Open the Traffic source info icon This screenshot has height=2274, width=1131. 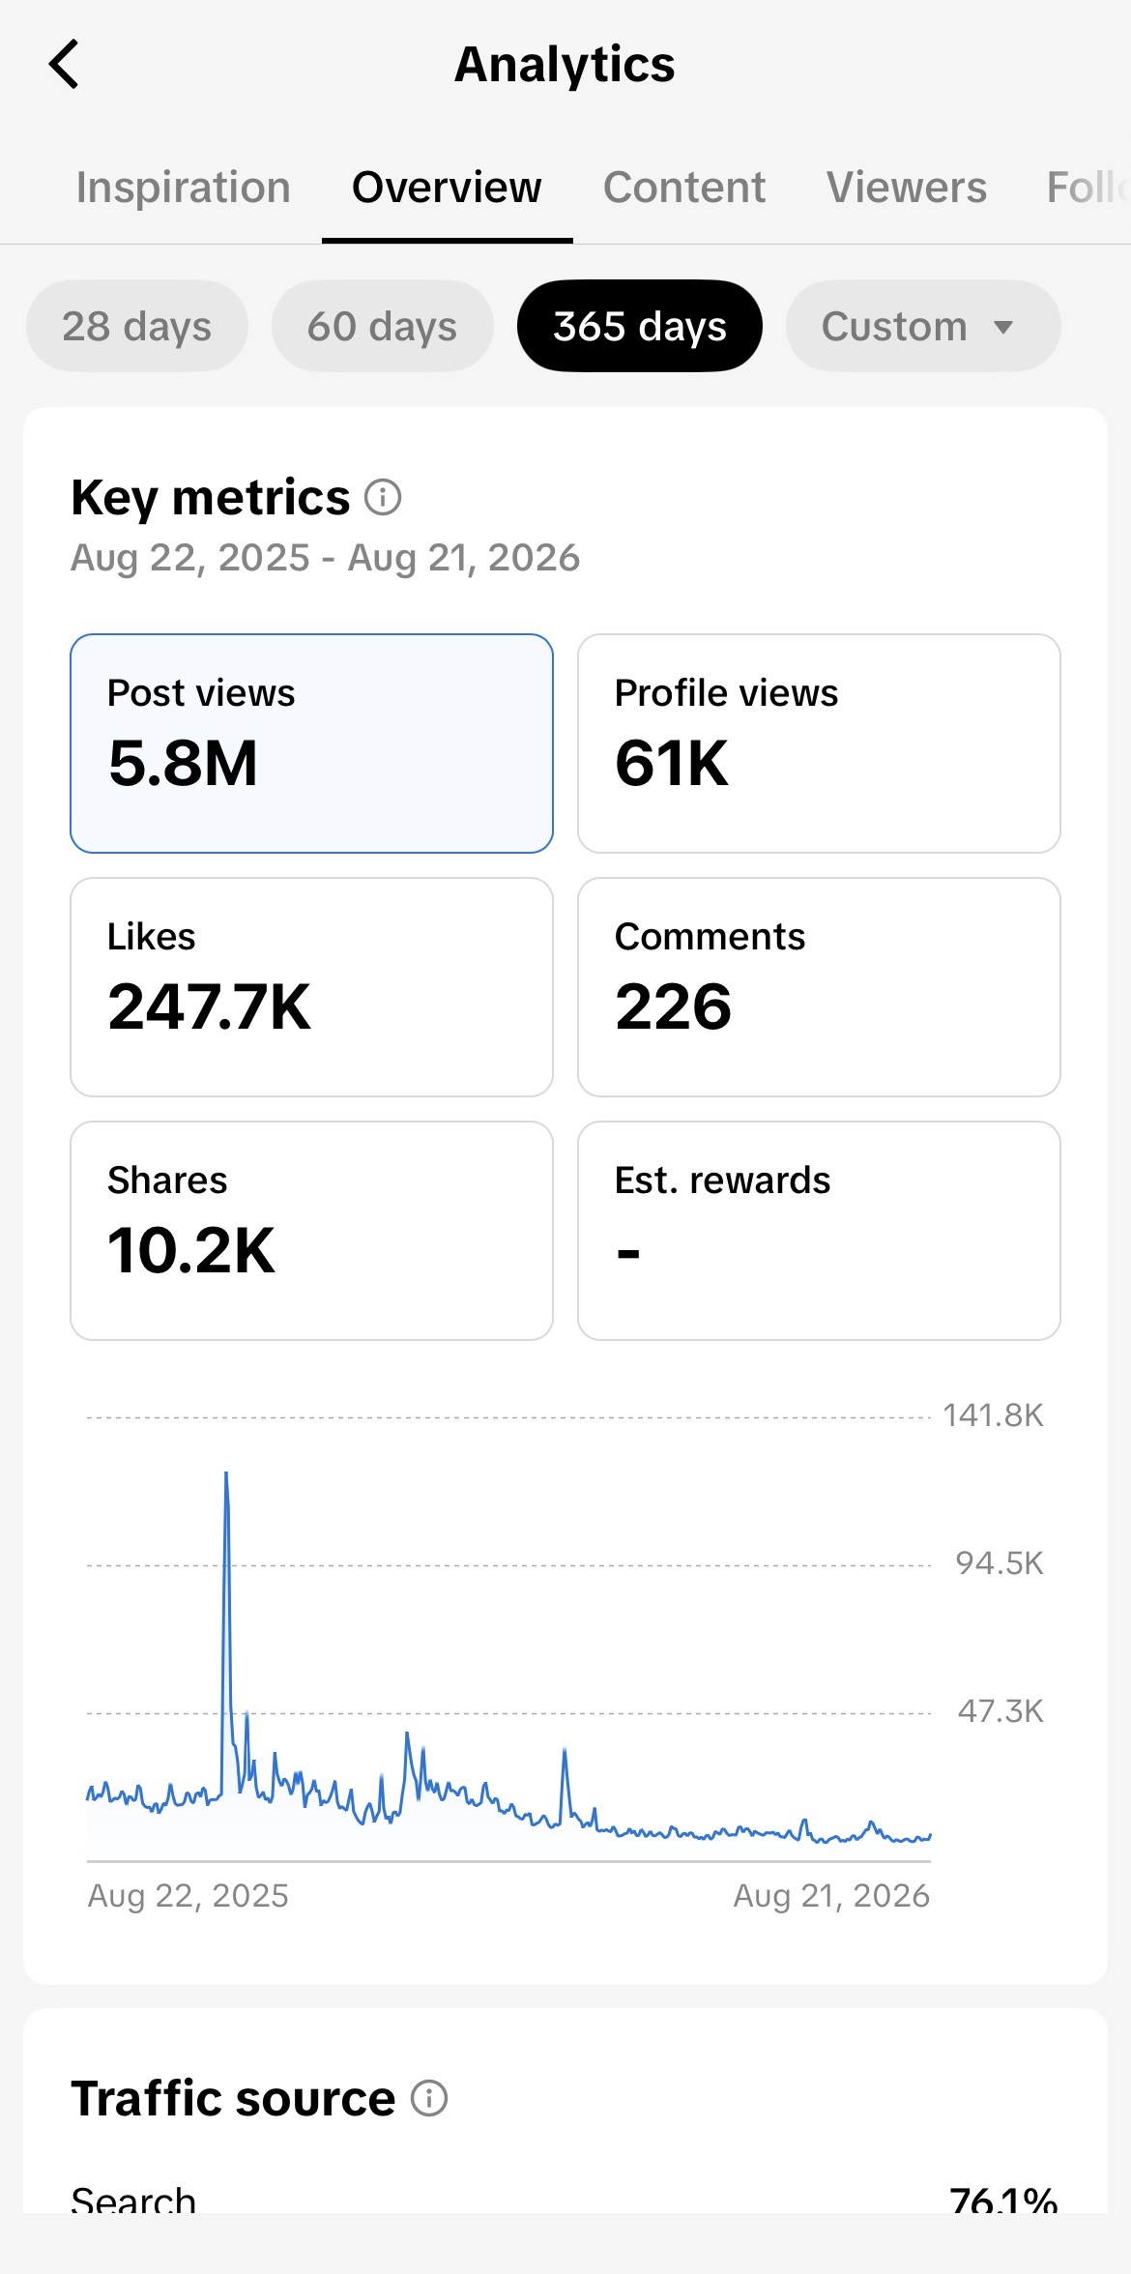429,2099
